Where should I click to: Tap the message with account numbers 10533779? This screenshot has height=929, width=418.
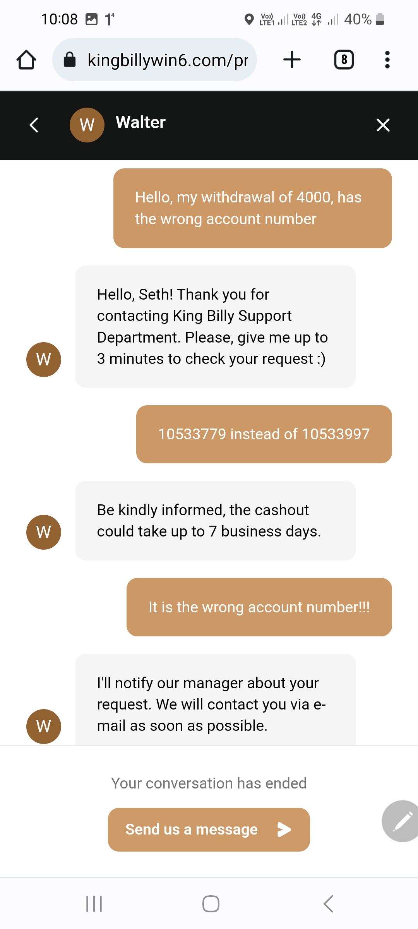(x=264, y=434)
